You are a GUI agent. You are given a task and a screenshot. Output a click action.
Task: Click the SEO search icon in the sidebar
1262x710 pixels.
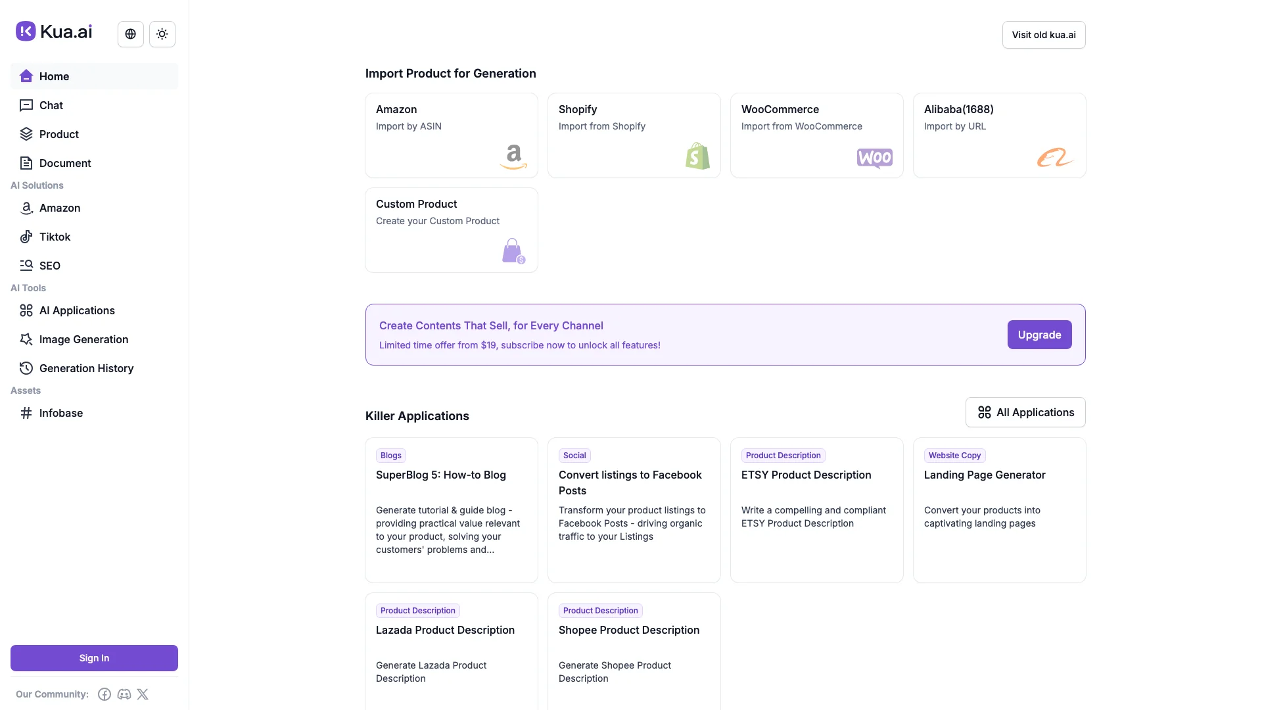tap(26, 266)
